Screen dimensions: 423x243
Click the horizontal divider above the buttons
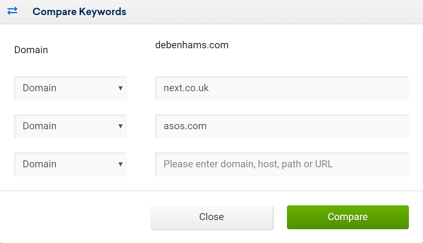pyautogui.click(x=211, y=191)
